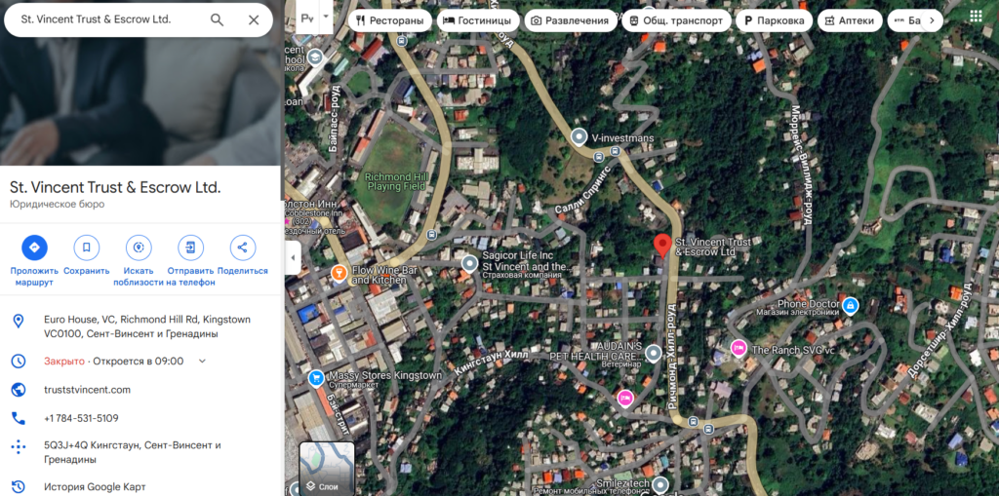Click the Искать поблизости nearby icon
The width and height of the screenshot is (999, 496).
click(x=139, y=248)
